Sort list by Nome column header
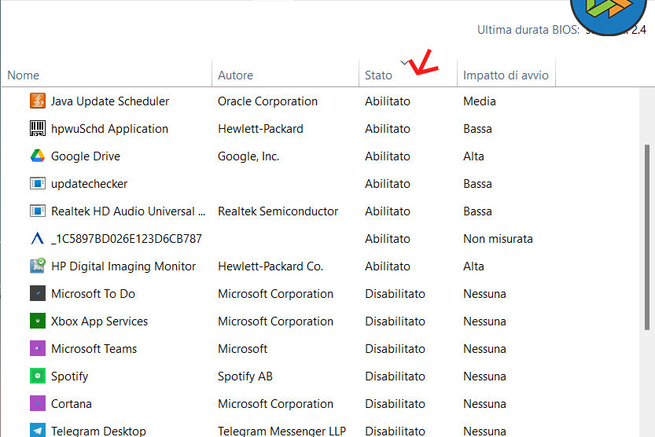Image resolution: width=655 pixels, height=437 pixels. coord(24,75)
